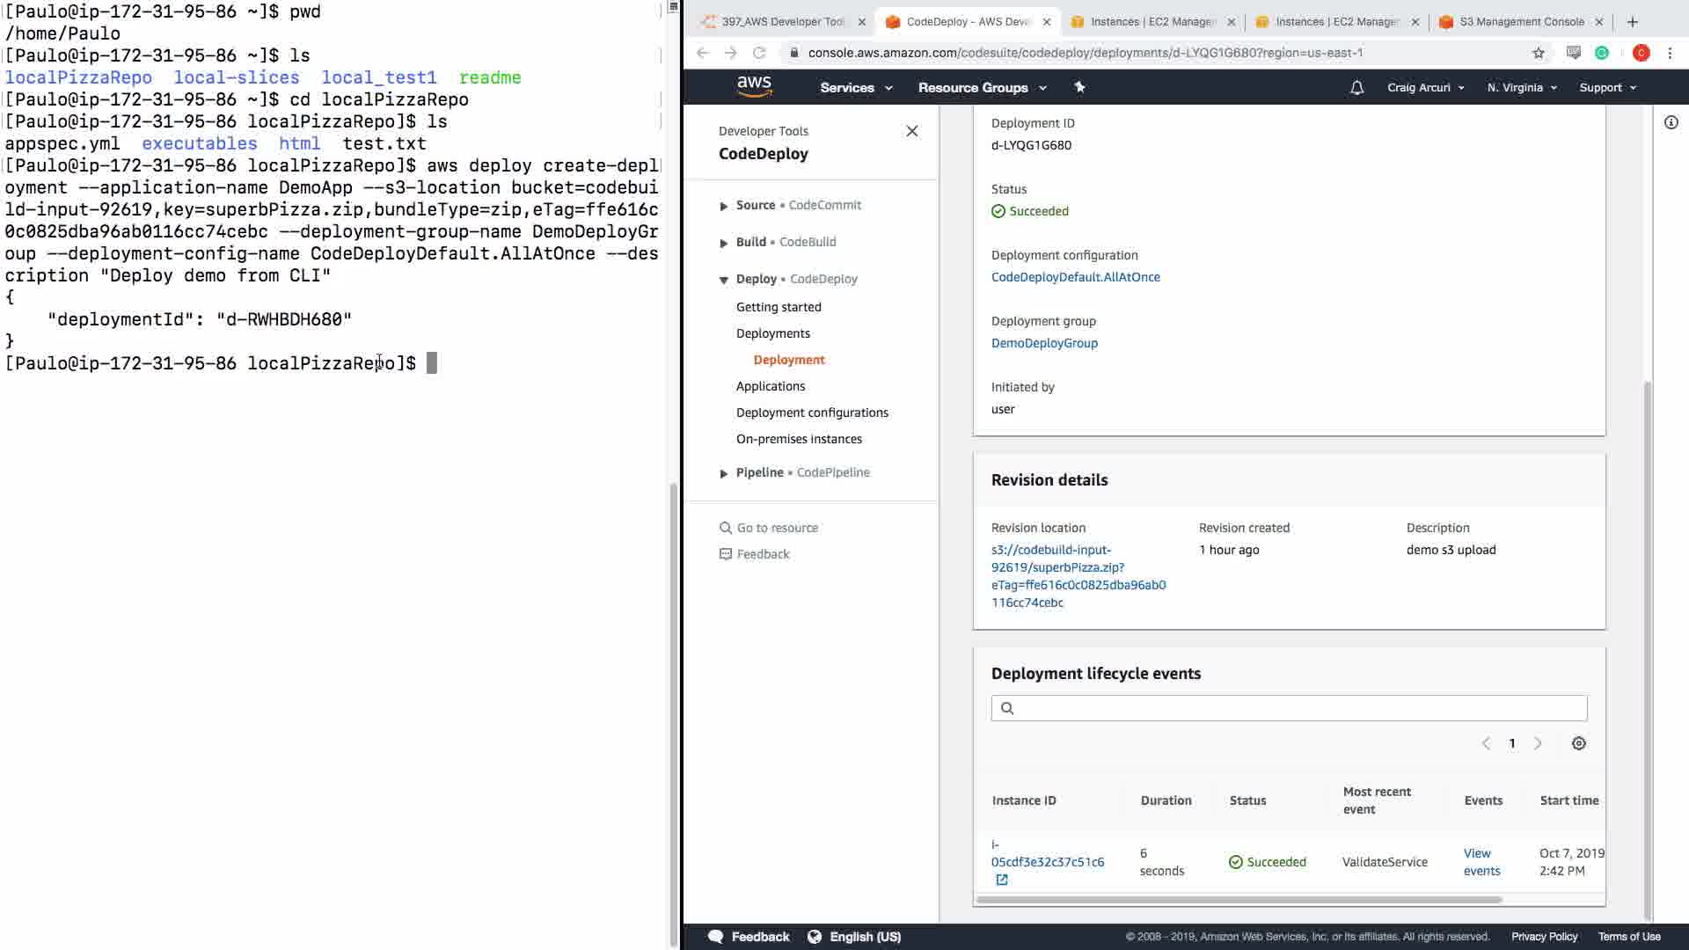
Task: Open the Services dropdown menu
Action: pyautogui.click(x=855, y=88)
